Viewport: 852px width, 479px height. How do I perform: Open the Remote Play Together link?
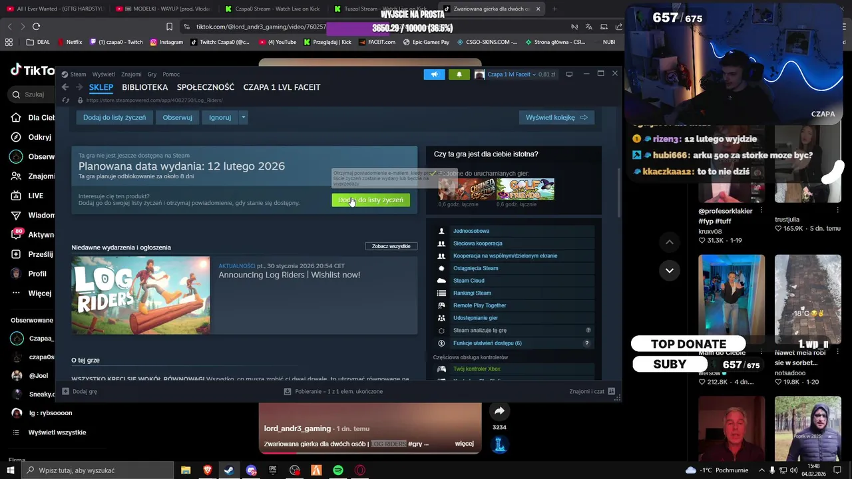(x=480, y=305)
